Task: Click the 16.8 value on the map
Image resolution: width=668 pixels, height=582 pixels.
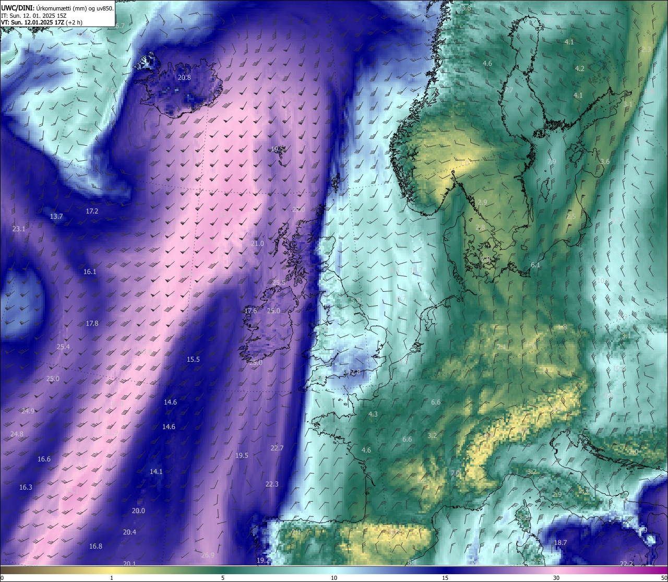Action: [96, 547]
